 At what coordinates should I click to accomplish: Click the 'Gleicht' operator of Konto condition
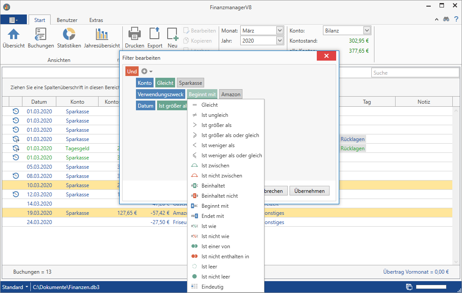coord(165,83)
